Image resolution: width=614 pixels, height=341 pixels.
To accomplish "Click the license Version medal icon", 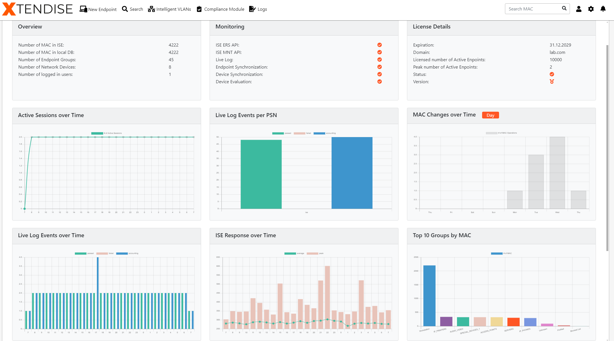I will 552,82.
